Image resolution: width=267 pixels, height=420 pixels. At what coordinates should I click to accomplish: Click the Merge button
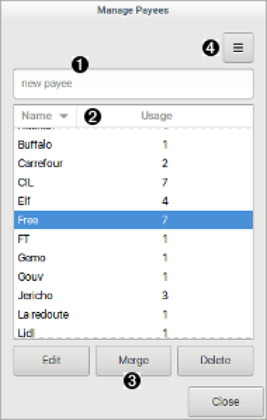(133, 361)
